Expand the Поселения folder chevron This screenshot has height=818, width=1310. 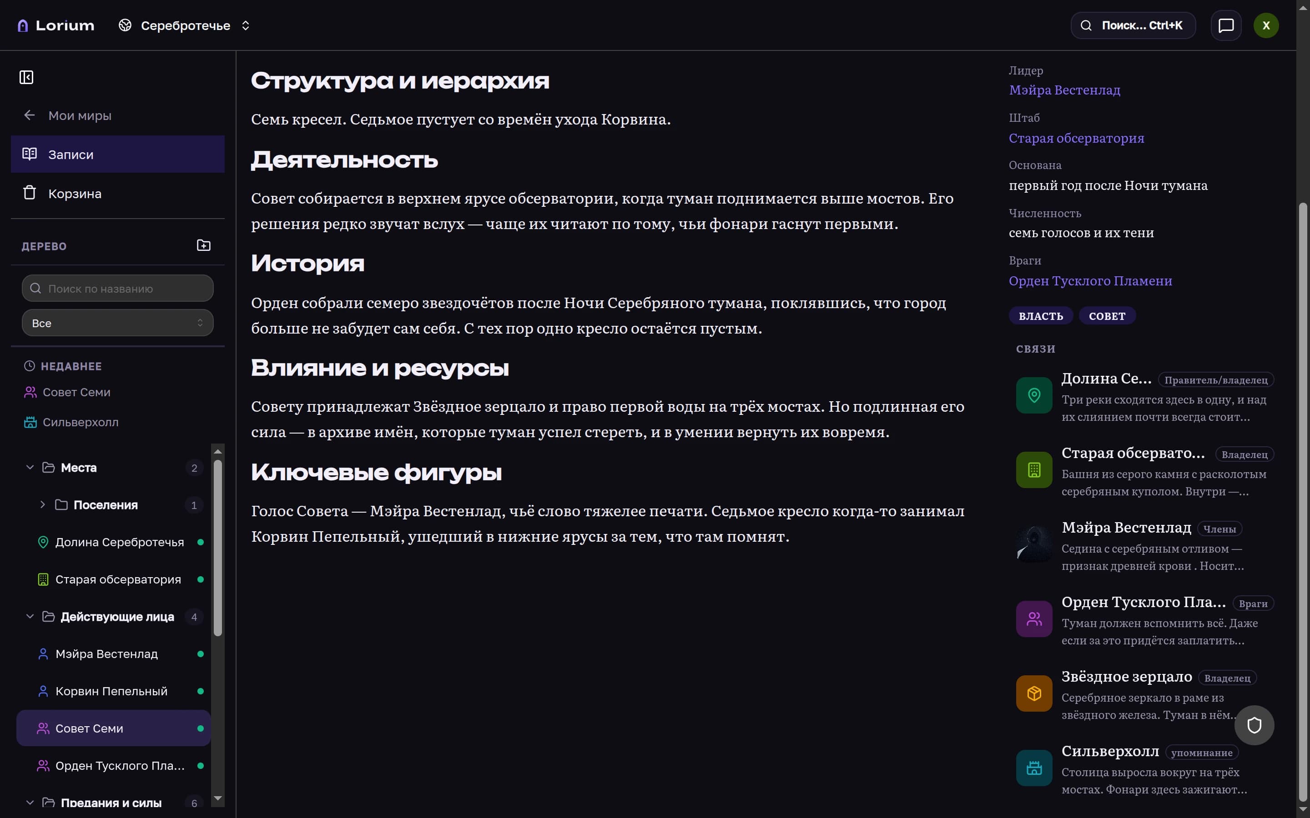pos(43,505)
